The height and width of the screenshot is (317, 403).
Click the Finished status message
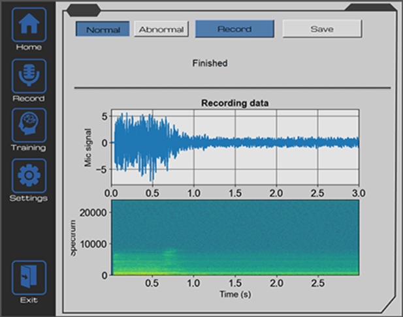pyautogui.click(x=210, y=64)
